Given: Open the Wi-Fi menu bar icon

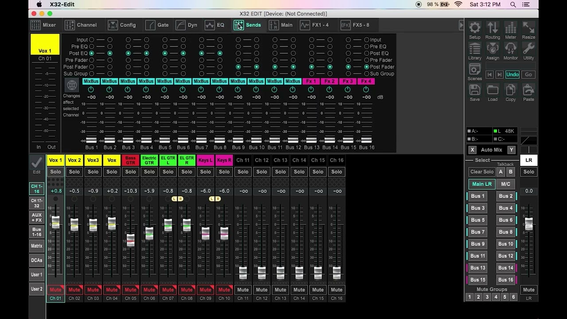Looking at the screenshot, I should click(x=458, y=4).
